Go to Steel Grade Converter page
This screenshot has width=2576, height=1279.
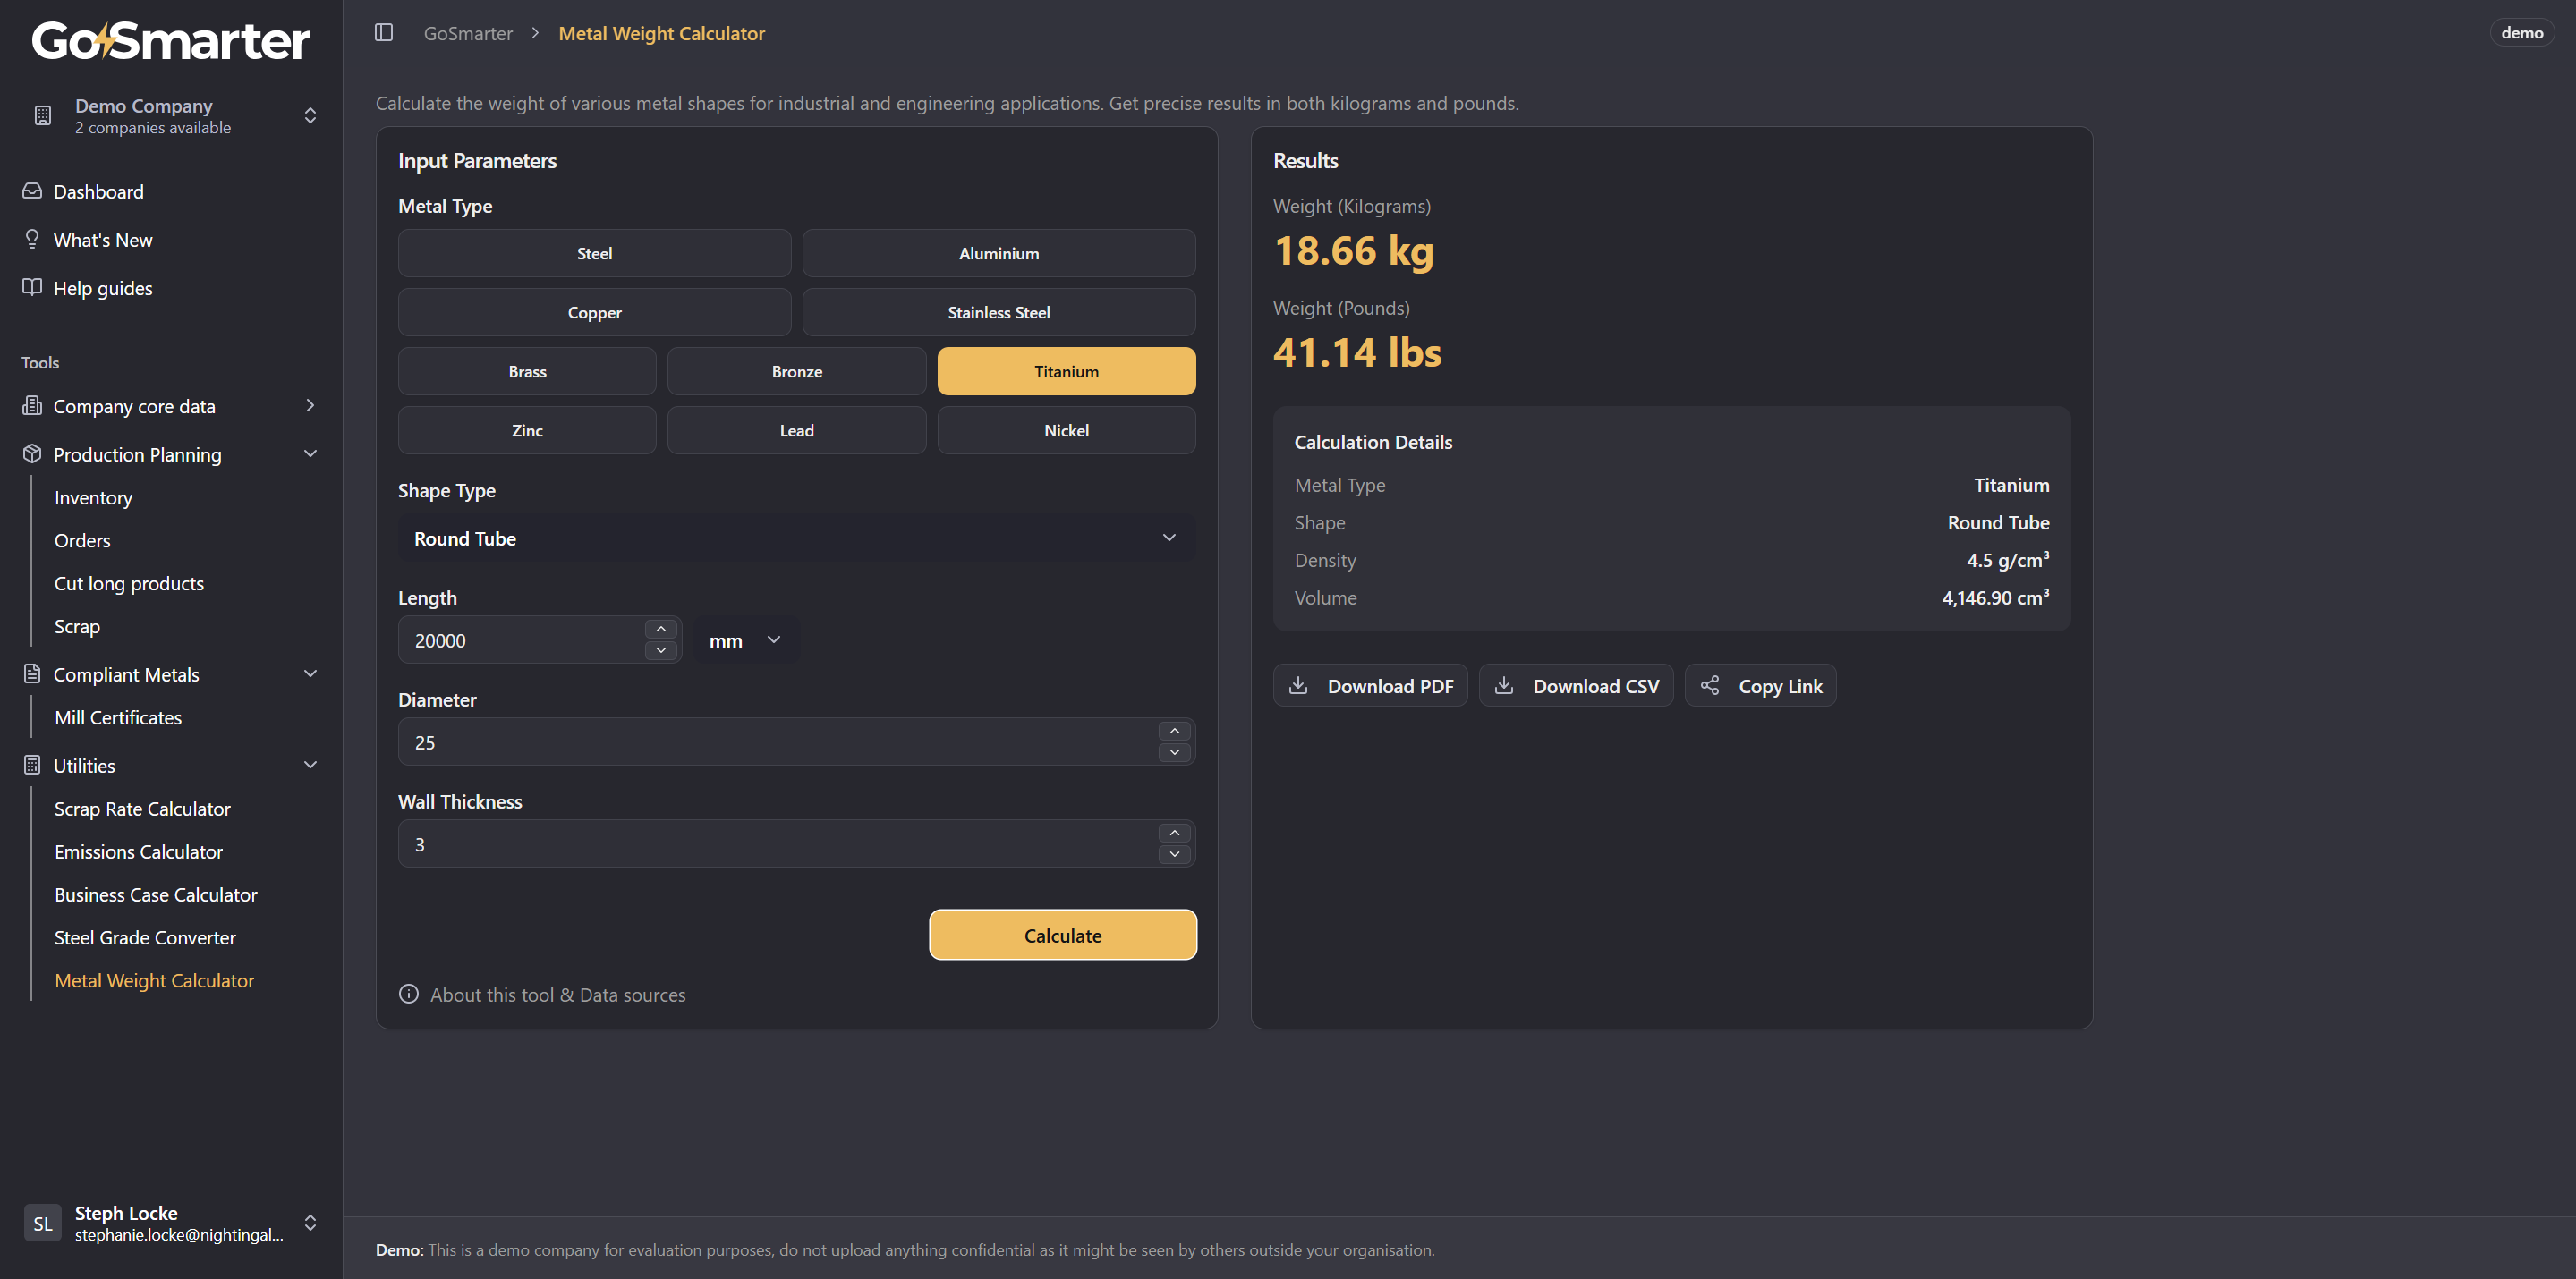[x=145, y=938]
